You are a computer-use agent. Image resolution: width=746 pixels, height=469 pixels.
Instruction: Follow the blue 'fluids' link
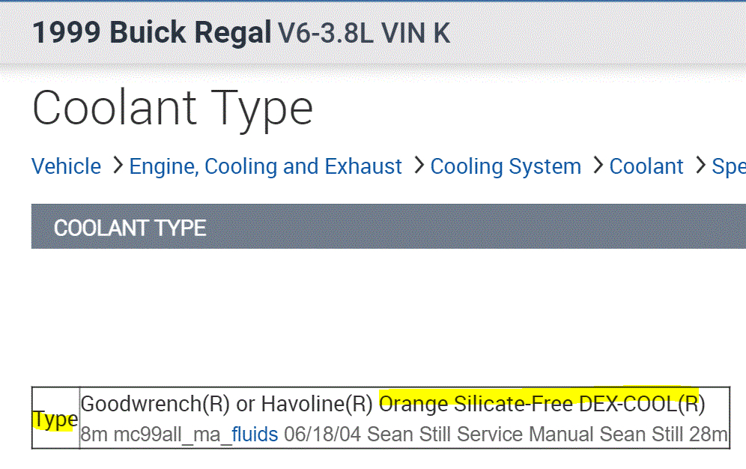tap(255, 434)
